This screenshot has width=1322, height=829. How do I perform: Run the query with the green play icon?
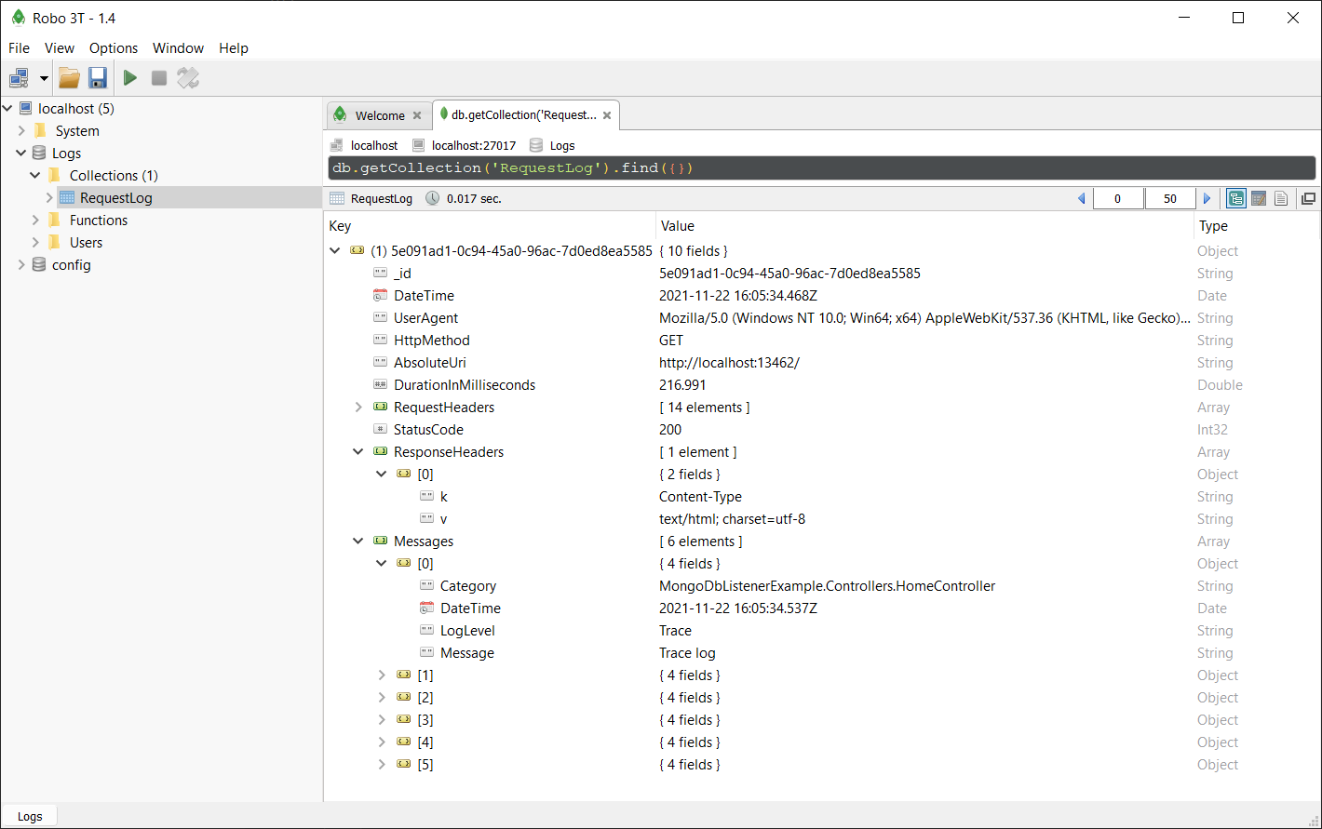[130, 78]
